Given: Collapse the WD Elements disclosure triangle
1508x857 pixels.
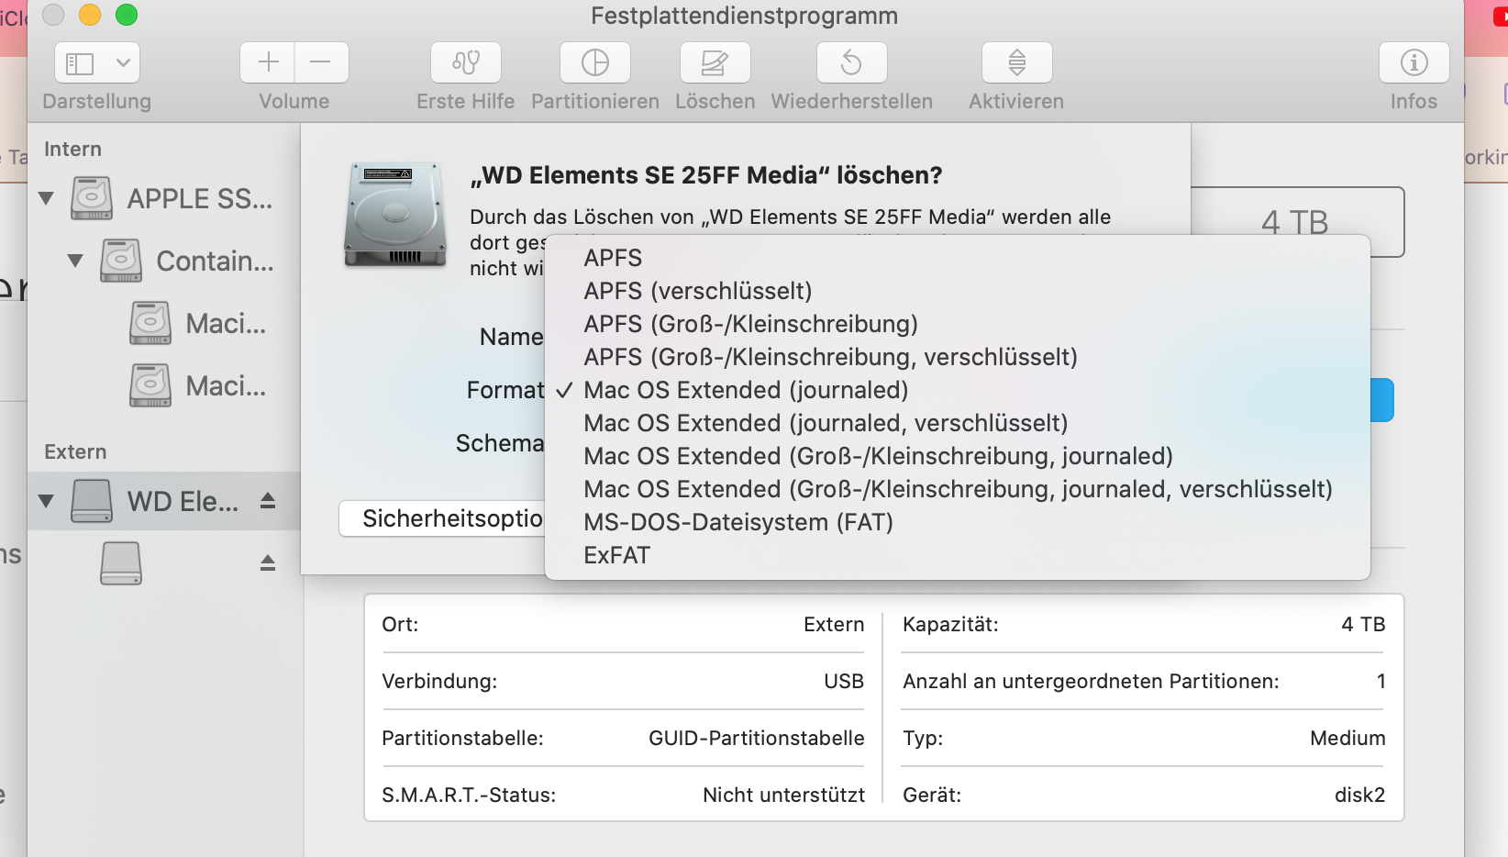Looking at the screenshot, I should [46, 501].
